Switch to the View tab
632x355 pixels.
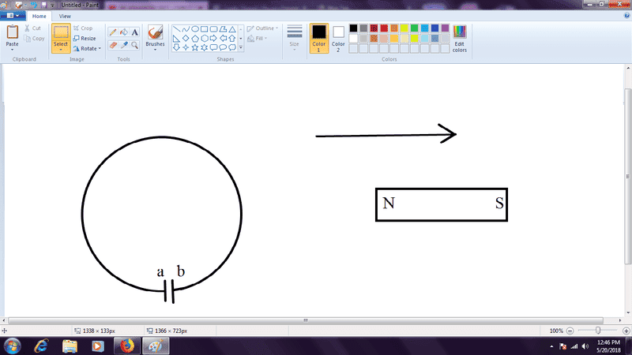click(65, 16)
